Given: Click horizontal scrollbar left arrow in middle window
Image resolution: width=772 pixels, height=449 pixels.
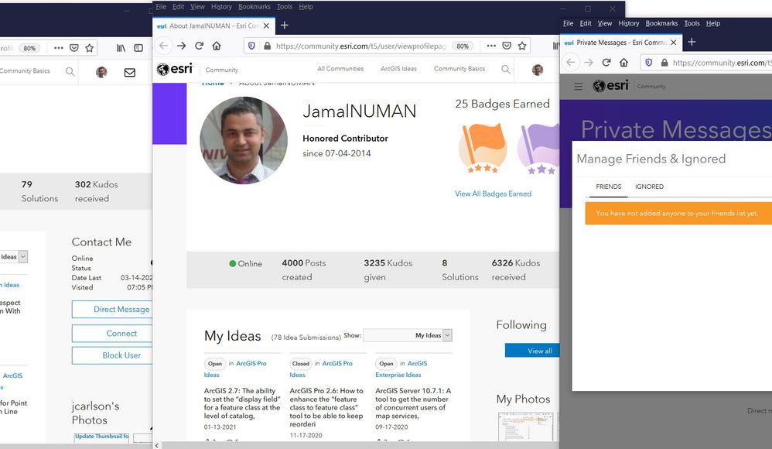Looking at the screenshot, I should [156, 446].
